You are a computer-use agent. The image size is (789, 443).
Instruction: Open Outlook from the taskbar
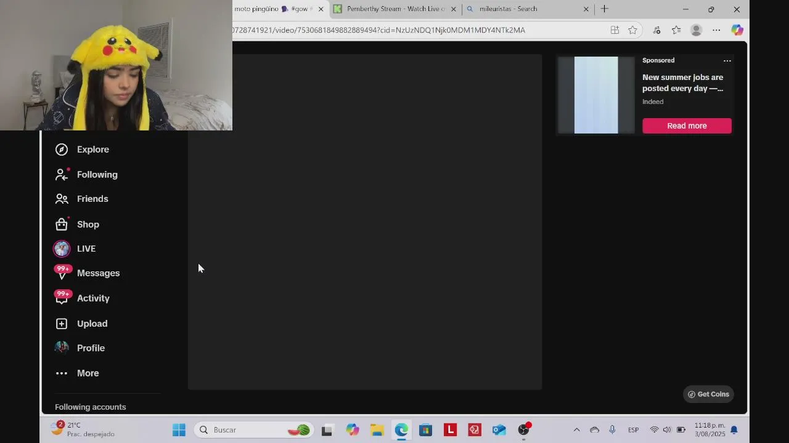point(499,430)
